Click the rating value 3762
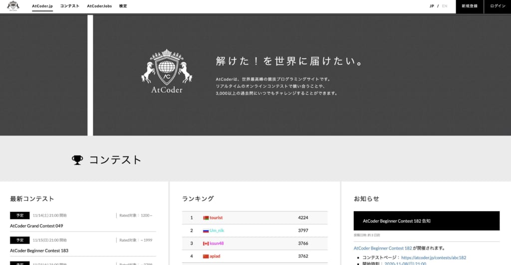Image resolution: width=511 pixels, height=265 pixels. tap(303, 256)
